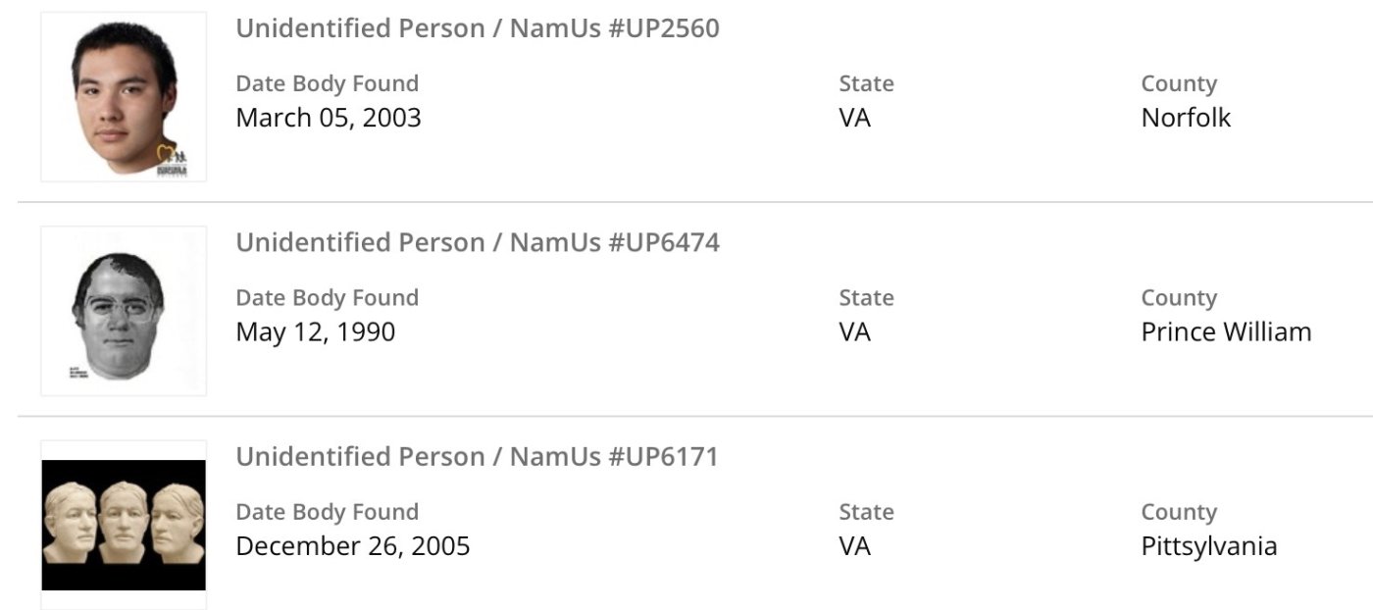1373x610 pixels.
Task: Click the VA state value beside Pittsylvania
Action: tap(854, 545)
